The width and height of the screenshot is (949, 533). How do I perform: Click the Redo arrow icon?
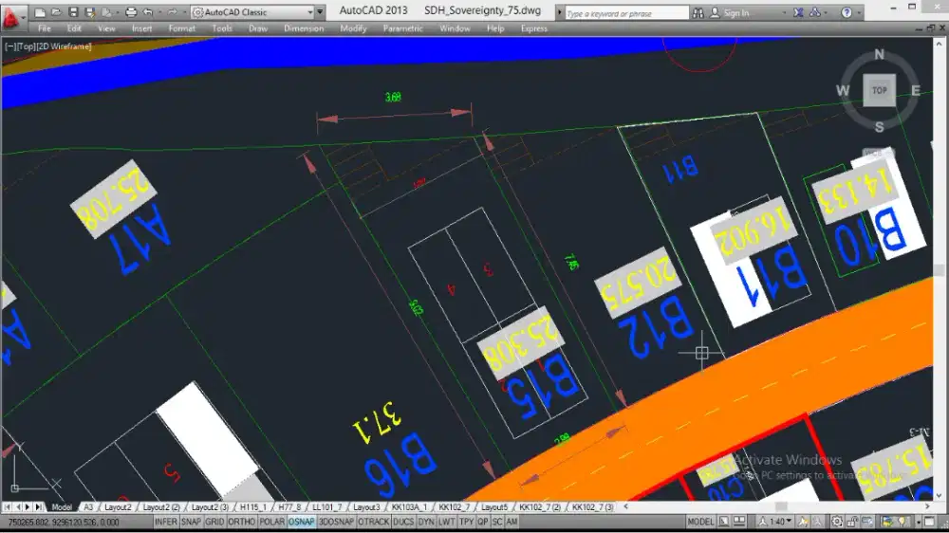pos(173,12)
